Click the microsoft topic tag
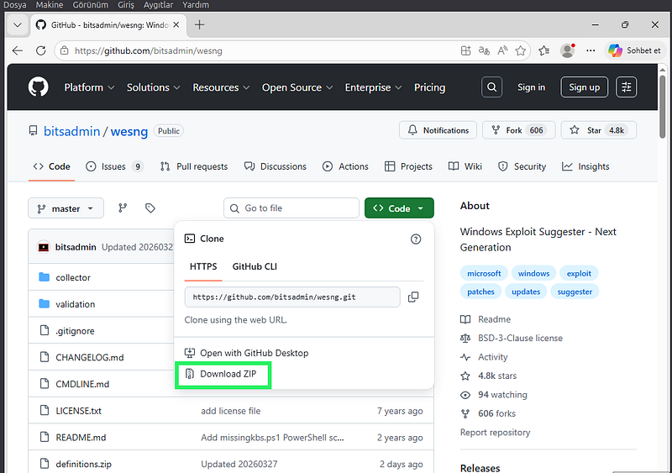 [x=484, y=273]
